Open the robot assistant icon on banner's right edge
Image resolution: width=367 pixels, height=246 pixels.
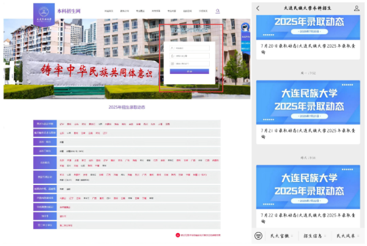(x=245, y=27)
